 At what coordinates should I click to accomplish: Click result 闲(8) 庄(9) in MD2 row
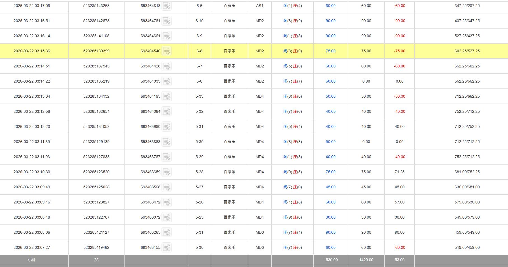point(292,21)
